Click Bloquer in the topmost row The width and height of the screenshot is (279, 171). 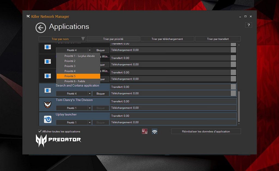coord(101,50)
